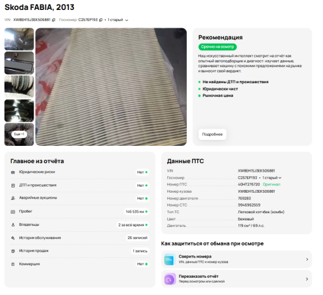Click the '1 запись' sales history value
The image size is (323, 295).
click(140, 251)
